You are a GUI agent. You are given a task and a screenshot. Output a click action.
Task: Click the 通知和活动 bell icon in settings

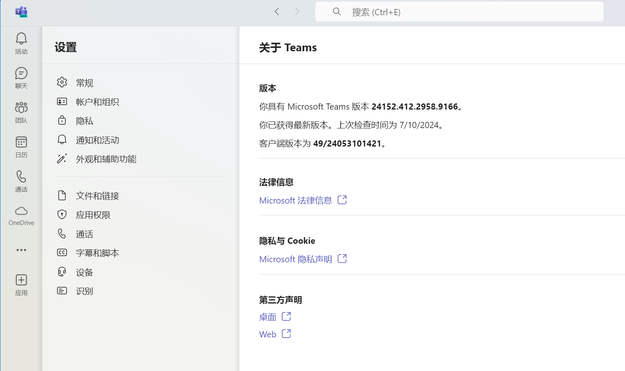click(x=62, y=140)
